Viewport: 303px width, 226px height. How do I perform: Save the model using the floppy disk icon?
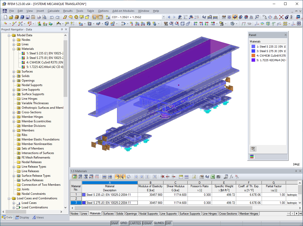pos(27,17)
